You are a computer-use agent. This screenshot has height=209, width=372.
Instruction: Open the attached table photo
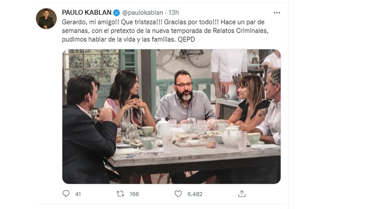click(x=171, y=116)
